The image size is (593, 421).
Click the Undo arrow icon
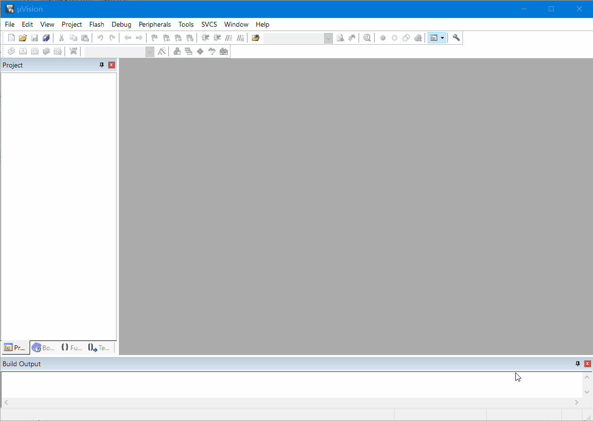[x=100, y=38]
